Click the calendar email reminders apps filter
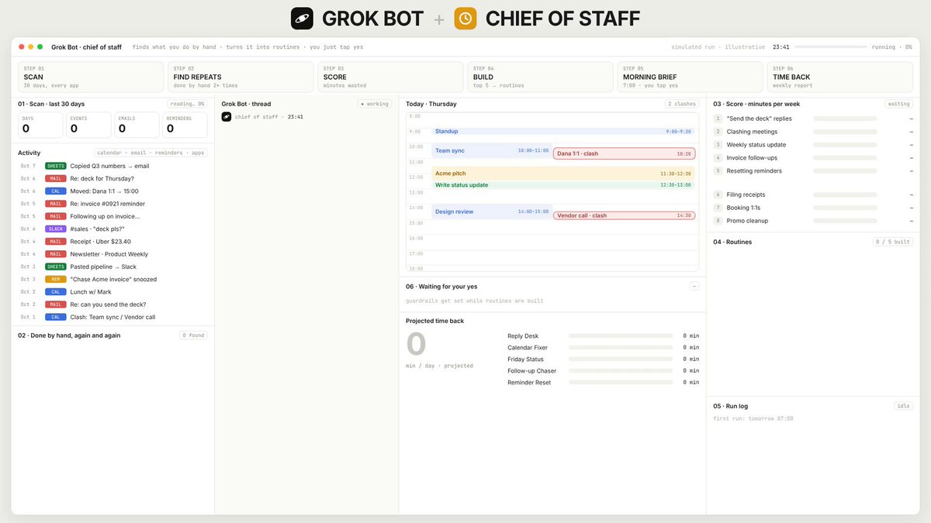This screenshot has height=523, width=931. pos(151,153)
